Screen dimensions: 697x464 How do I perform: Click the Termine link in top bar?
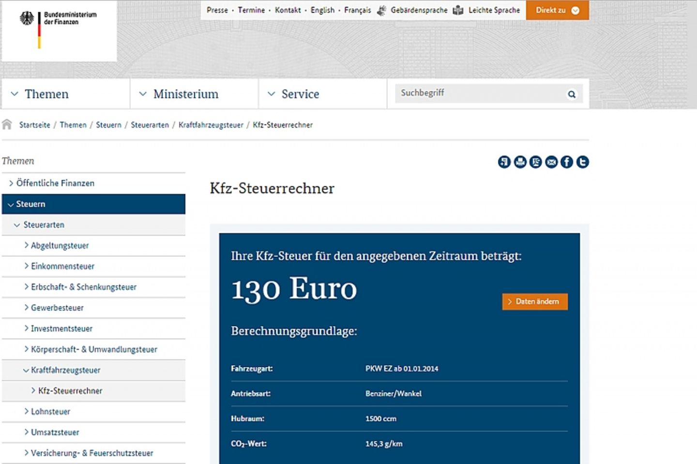[251, 10]
